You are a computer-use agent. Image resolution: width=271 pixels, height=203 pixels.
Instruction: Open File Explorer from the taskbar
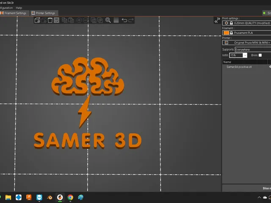(8, 198)
